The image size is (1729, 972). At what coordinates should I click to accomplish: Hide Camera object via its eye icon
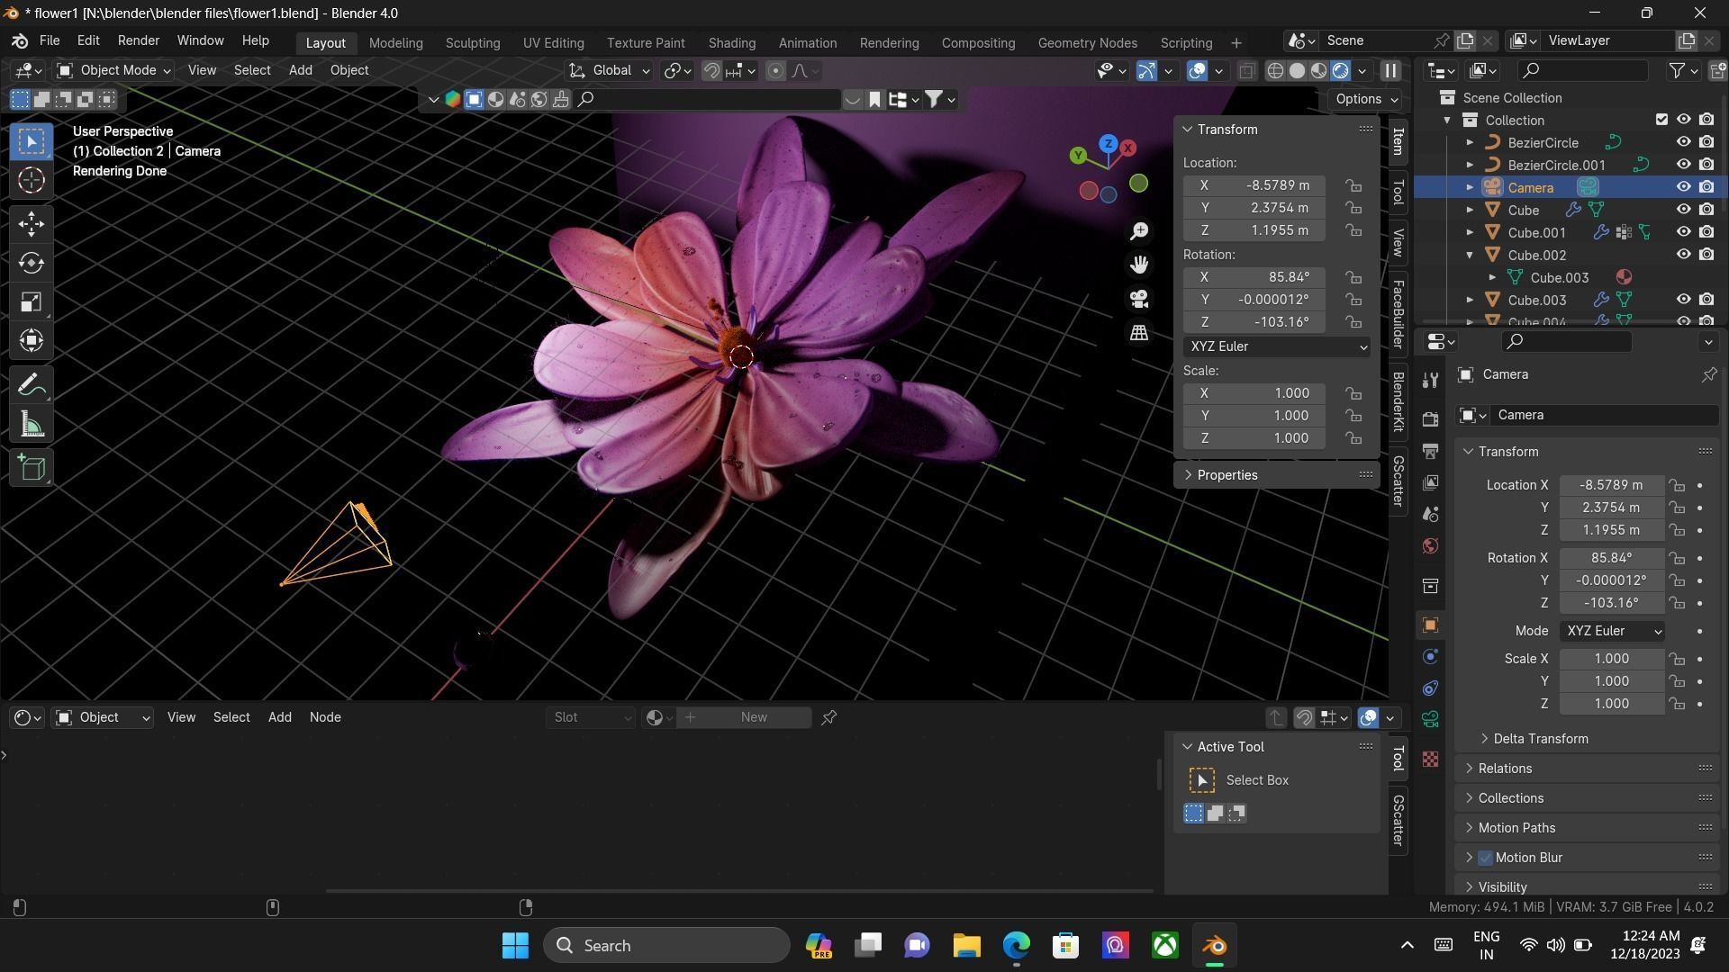[x=1683, y=187]
